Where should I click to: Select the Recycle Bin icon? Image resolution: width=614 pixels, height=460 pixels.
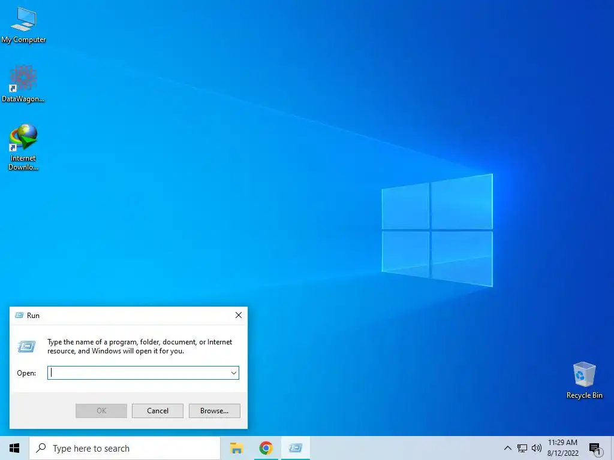point(584,380)
